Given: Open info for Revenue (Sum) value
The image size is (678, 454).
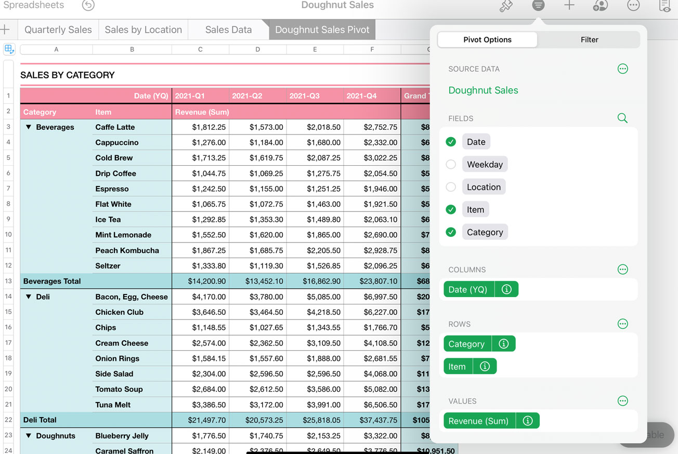Looking at the screenshot, I should [528, 421].
